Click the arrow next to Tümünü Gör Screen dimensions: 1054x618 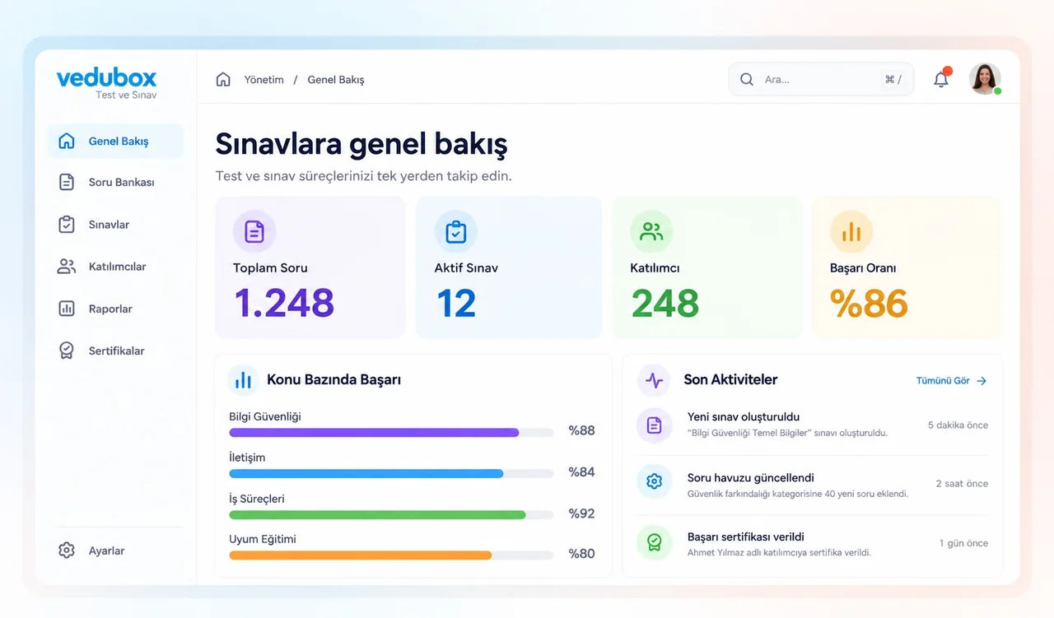pos(981,381)
